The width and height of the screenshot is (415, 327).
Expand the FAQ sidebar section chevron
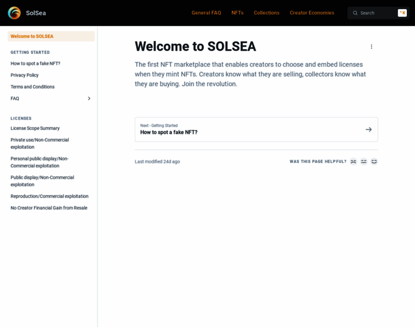click(x=89, y=98)
